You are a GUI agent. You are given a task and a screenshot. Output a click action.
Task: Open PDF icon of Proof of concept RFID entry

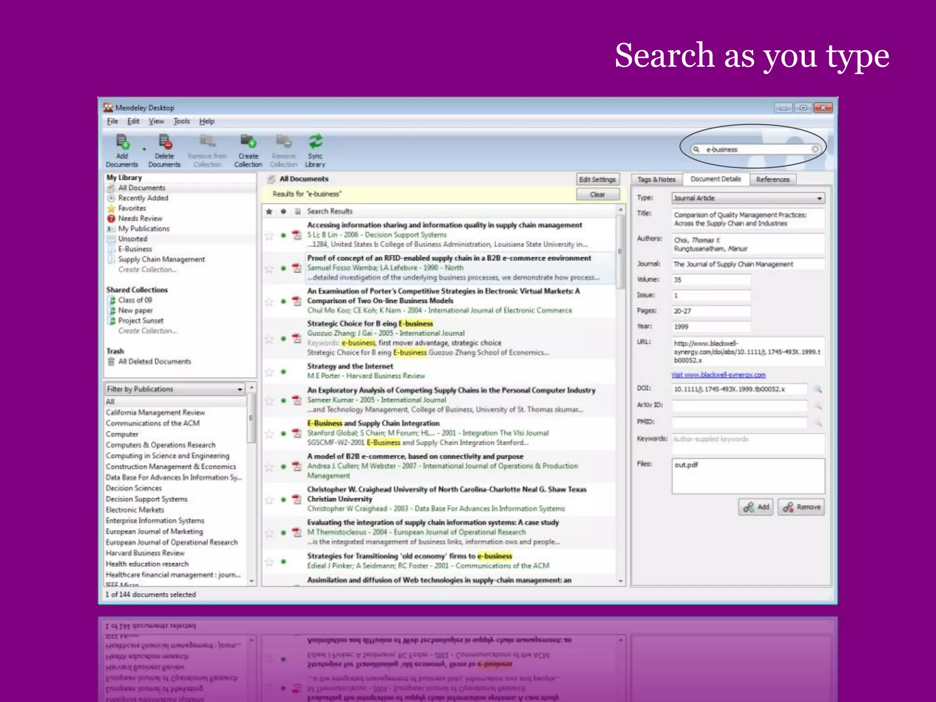point(297,268)
